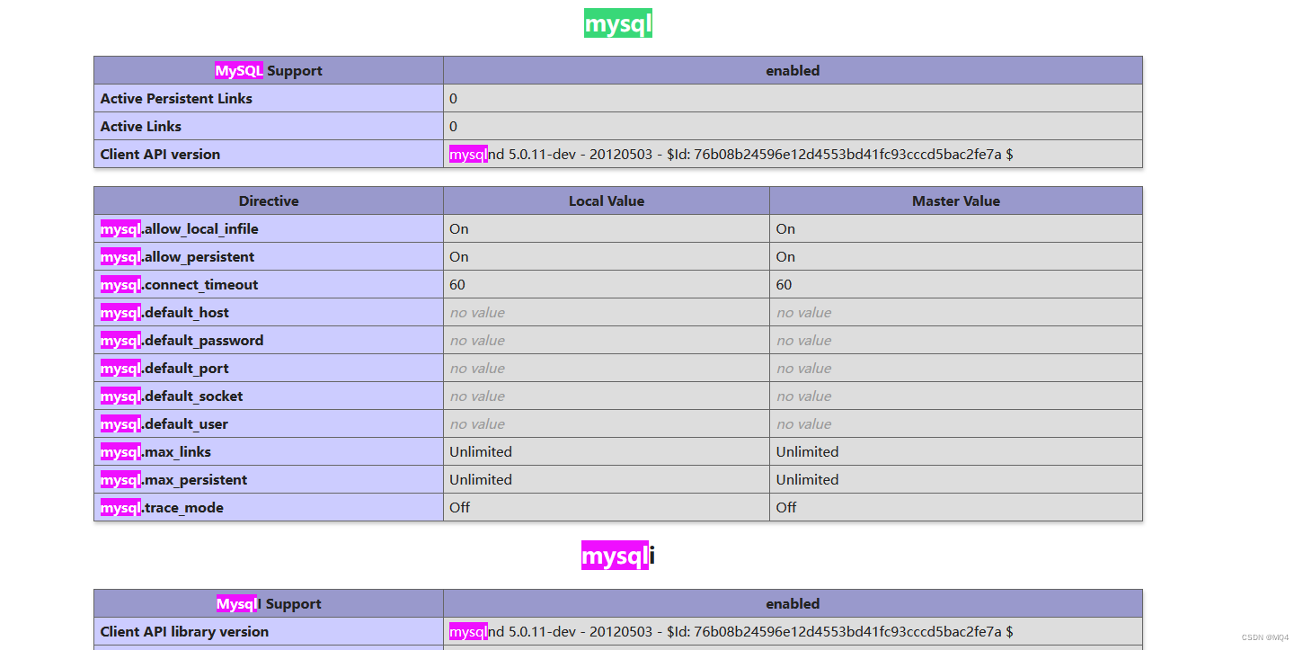Select the Client API version text
Image resolution: width=1303 pixels, height=650 pixels.
coord(160,154)
